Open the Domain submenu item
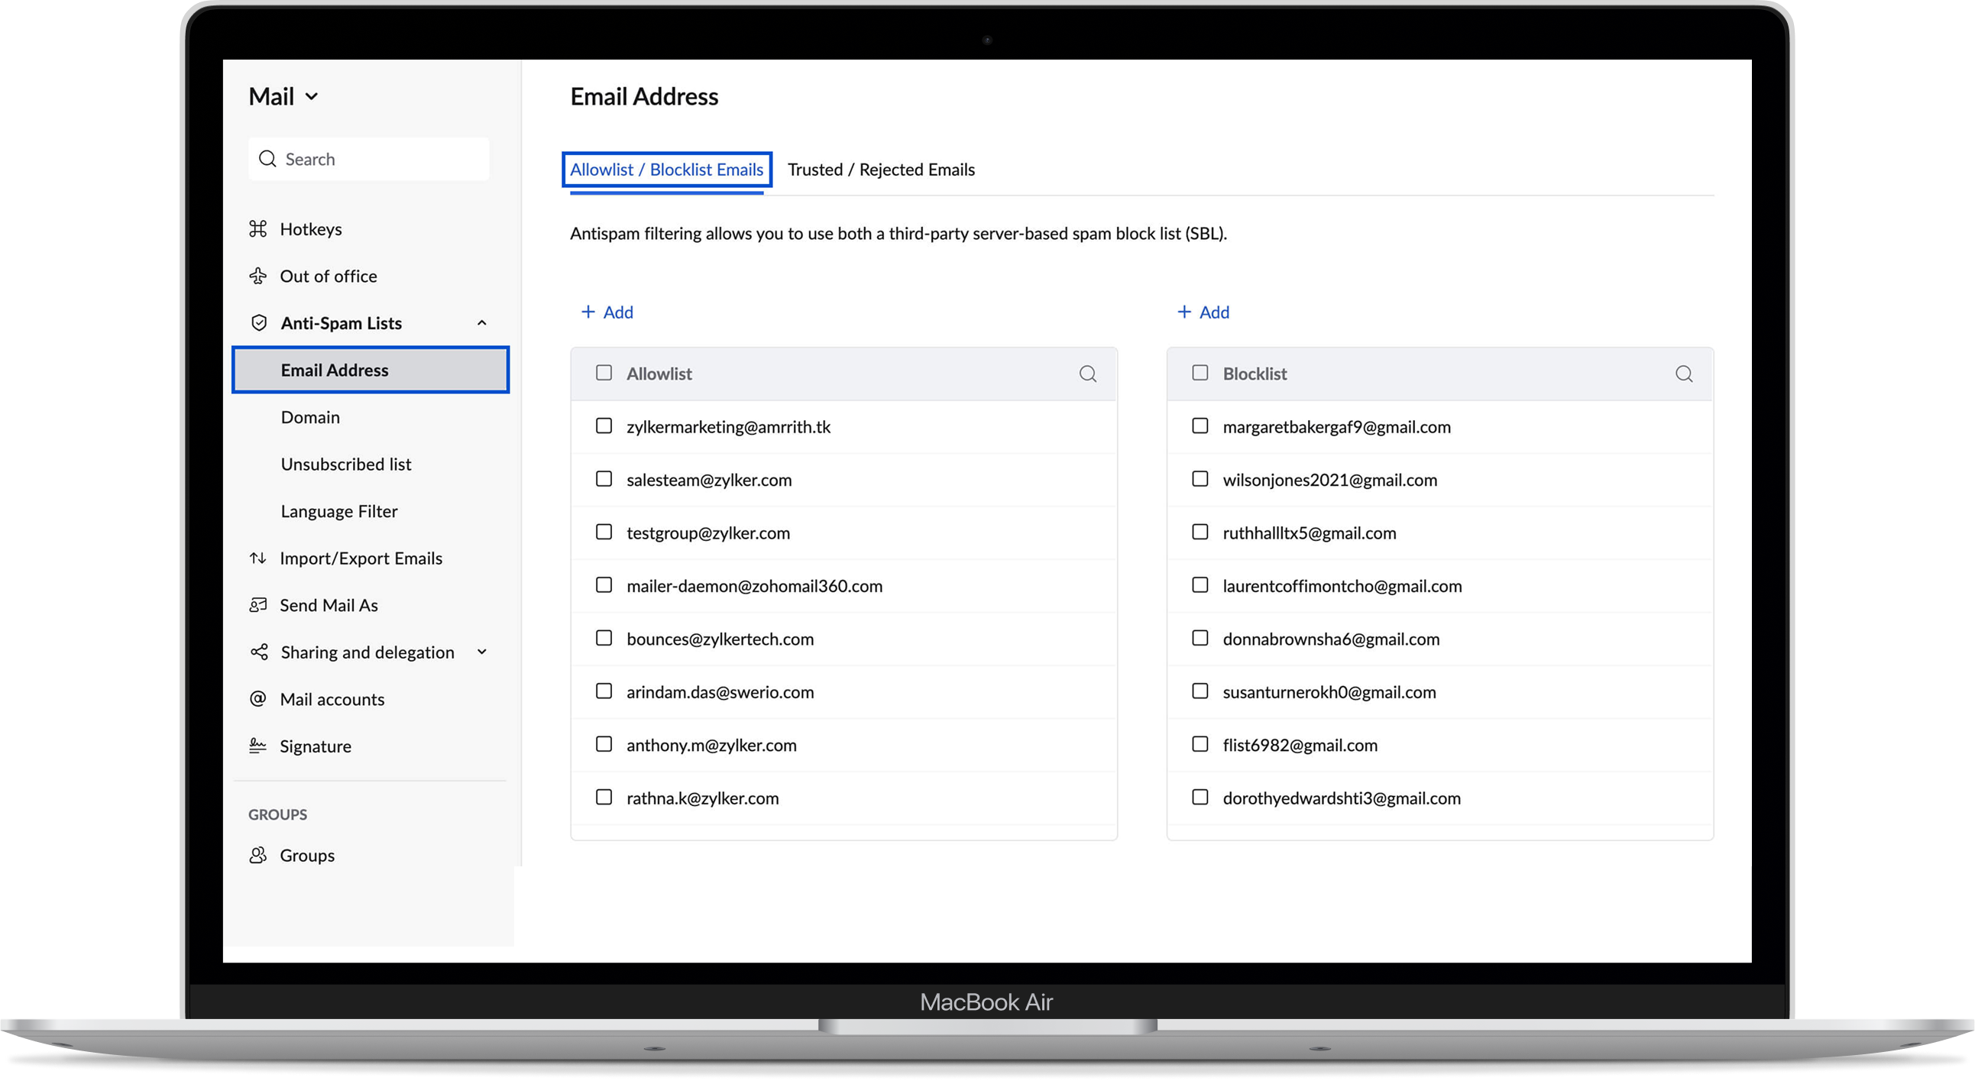 [309, 417]
